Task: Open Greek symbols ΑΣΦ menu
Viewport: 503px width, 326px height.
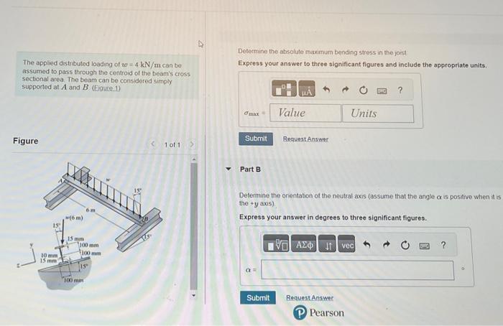Action: coord(303,246)
